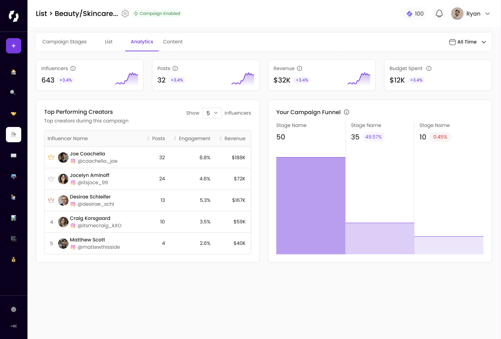The height and width of the screenshot is (339, 501).
Task: Open the notifications bell
Action: [x=439, y=14]
